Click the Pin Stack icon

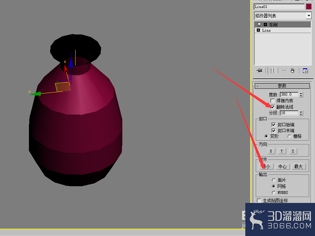[259, 71]
